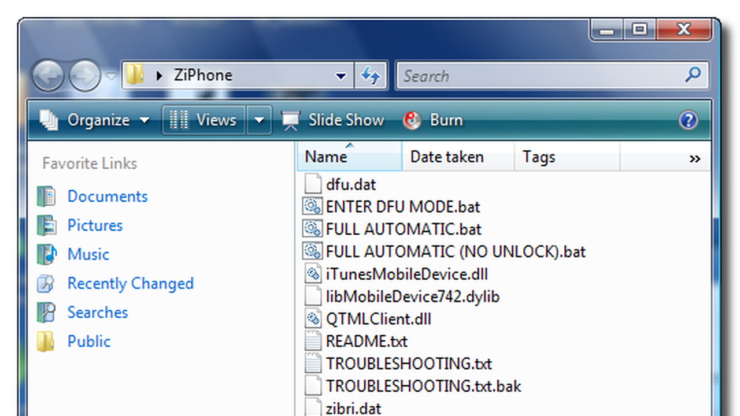Viewport: 740px width, 416px height.
Task: Click the Organize toolbar icon
Action: tap(49, 120)
